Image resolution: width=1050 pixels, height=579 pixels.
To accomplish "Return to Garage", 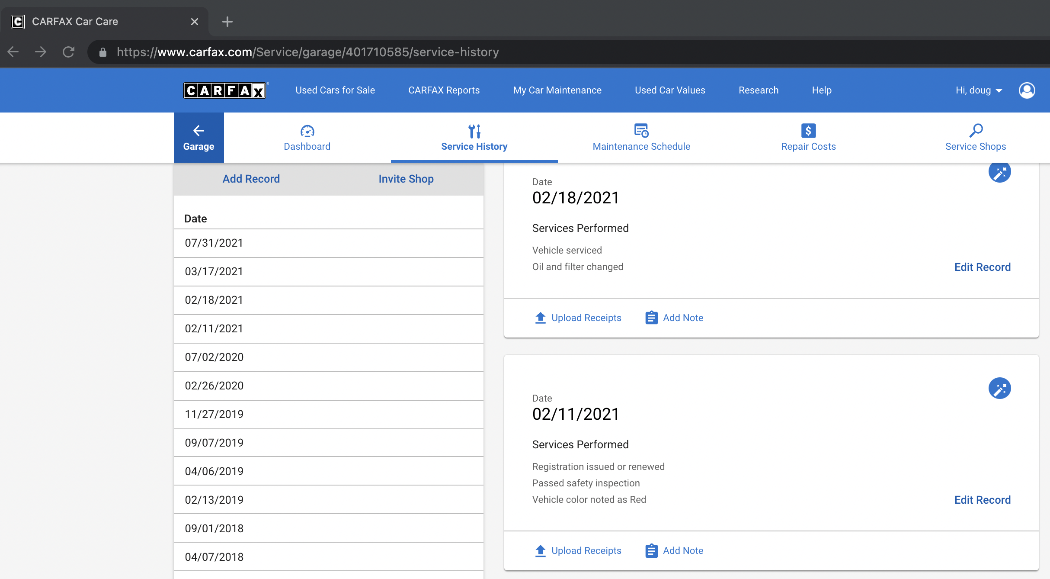I will pyautogui.click(x=198, y=138).
